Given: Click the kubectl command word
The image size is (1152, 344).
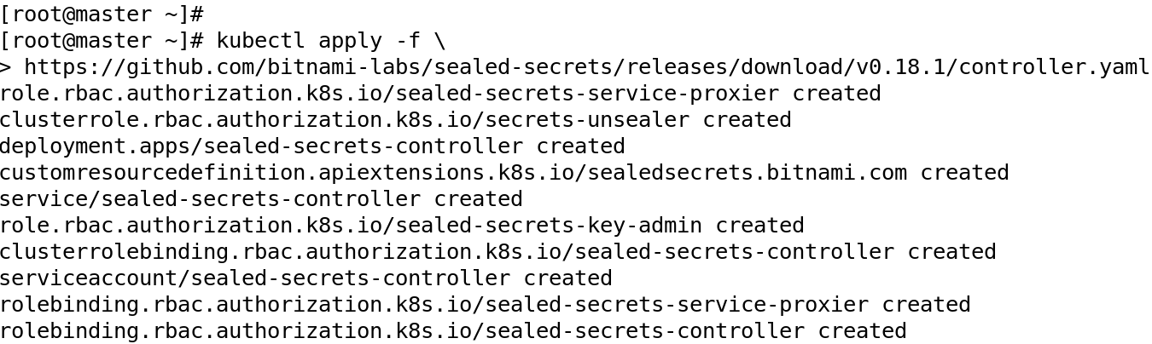Looking at the screenshot, I should click(261, 41).
